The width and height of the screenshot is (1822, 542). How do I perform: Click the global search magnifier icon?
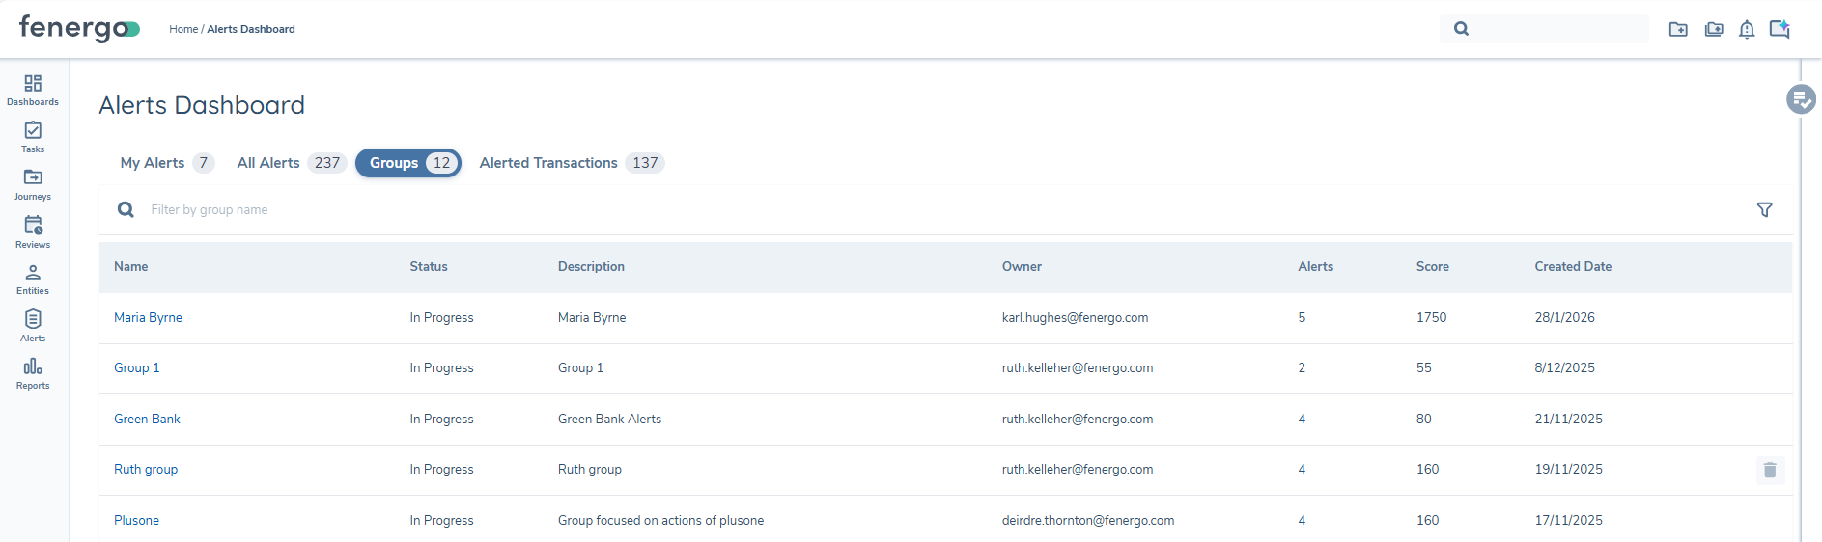click(1461, 29)
